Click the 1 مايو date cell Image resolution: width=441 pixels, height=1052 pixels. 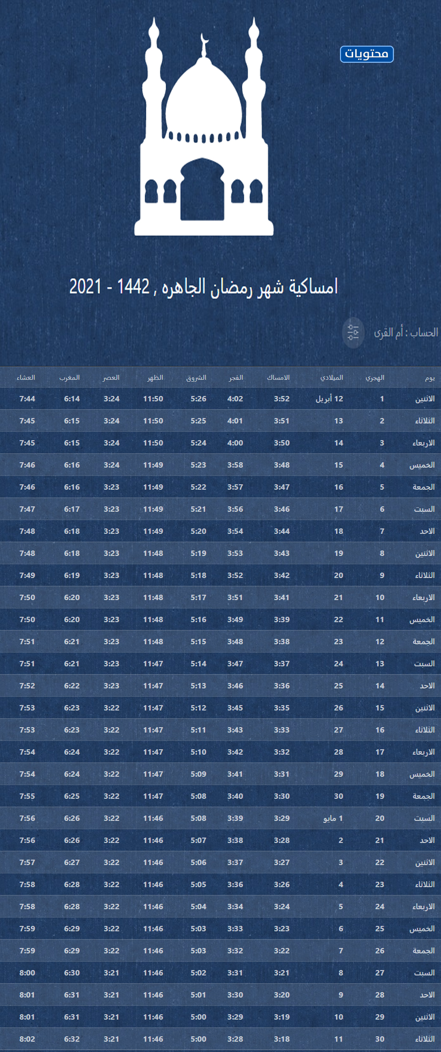coord(333,818)
